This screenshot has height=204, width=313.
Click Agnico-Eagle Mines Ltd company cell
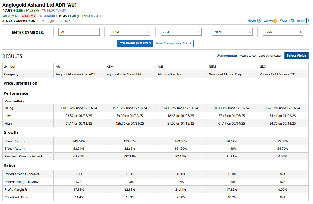point(130,74)
